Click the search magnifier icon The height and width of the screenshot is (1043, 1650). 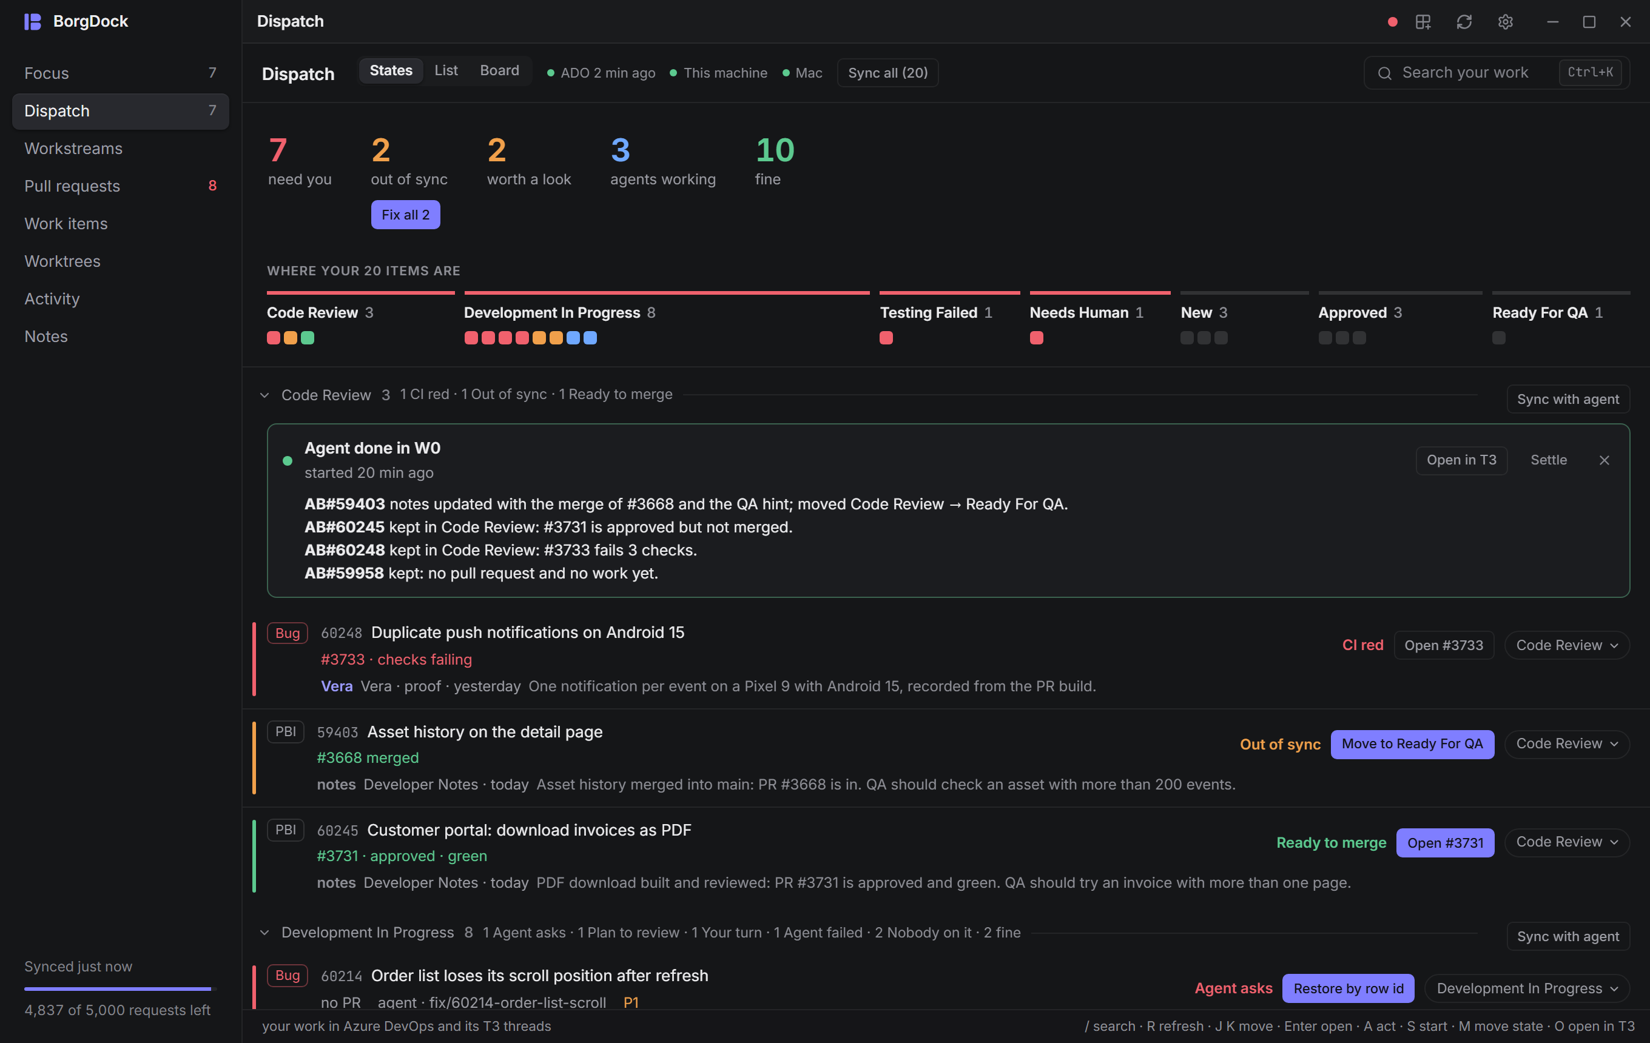1384,73
